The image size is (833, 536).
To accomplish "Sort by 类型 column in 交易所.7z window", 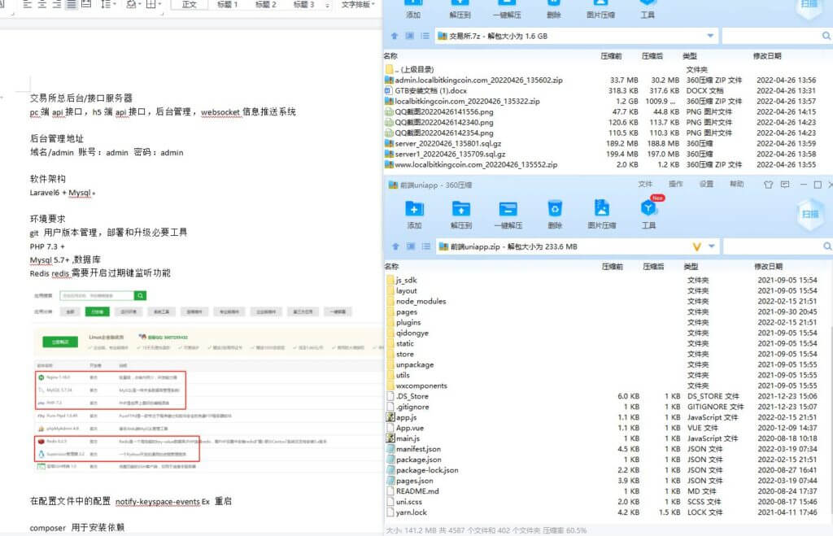I will click(690, 56).
